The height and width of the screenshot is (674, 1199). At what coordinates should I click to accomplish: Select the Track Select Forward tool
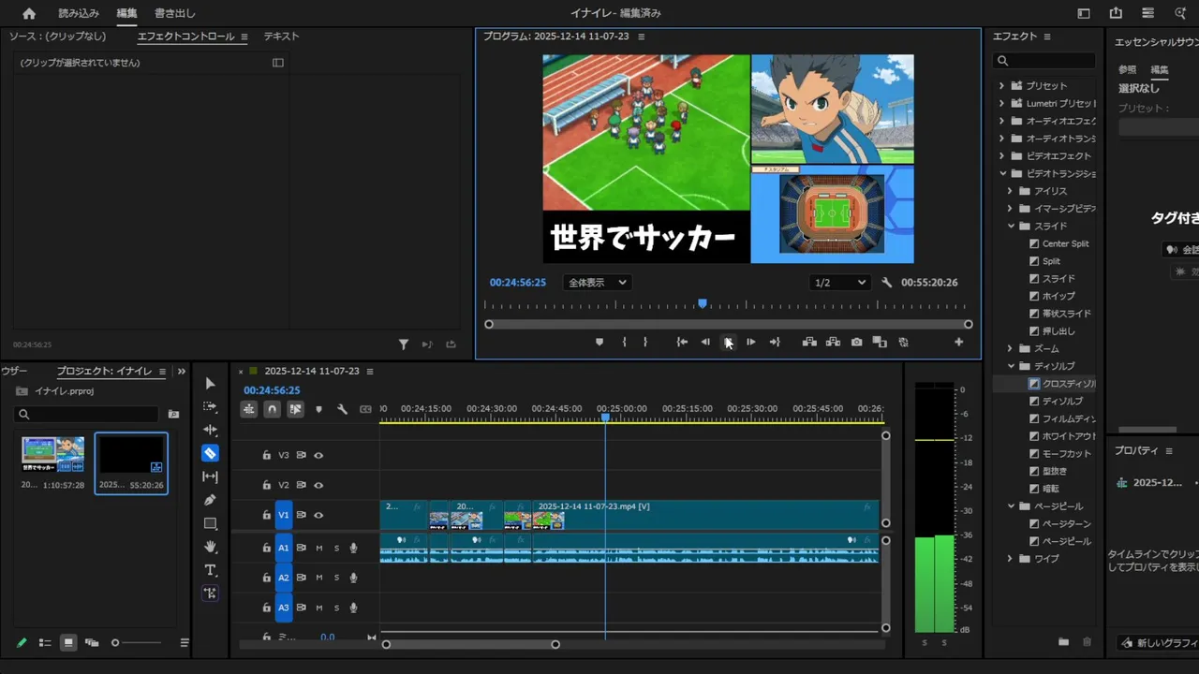click(x=210, y=407)
